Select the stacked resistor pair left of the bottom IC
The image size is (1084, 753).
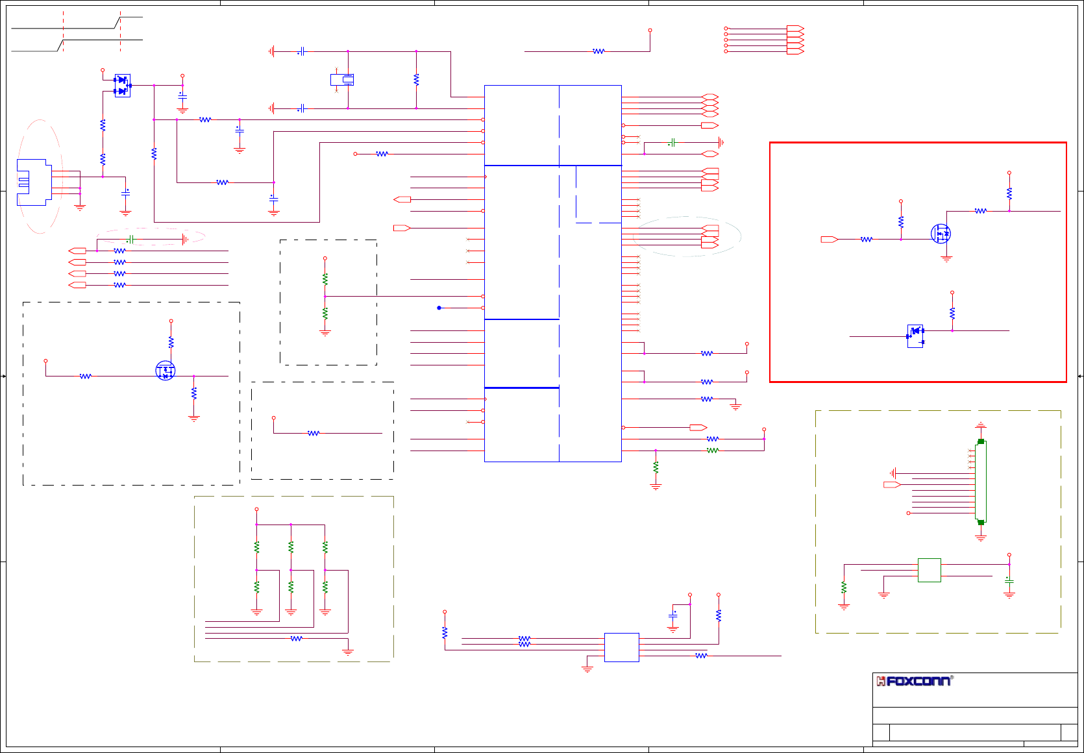pyautogui.click(x=524, y=641)
